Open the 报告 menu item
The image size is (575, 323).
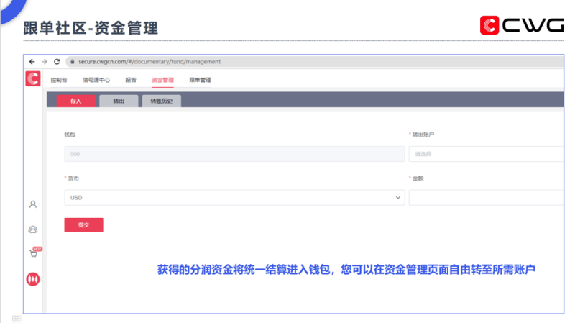pos(131,80)
